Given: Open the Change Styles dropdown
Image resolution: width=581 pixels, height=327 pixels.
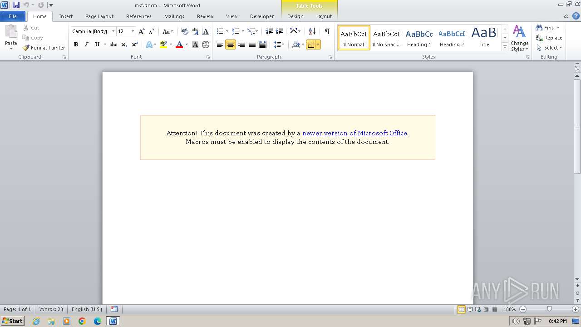Looking at the screenshot, I should [x=519, y=38].
